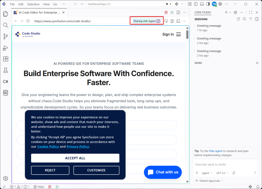This screenshot has height=189, width=262.
Task: Open the Run and Debug view
Action: coord(6,48)
